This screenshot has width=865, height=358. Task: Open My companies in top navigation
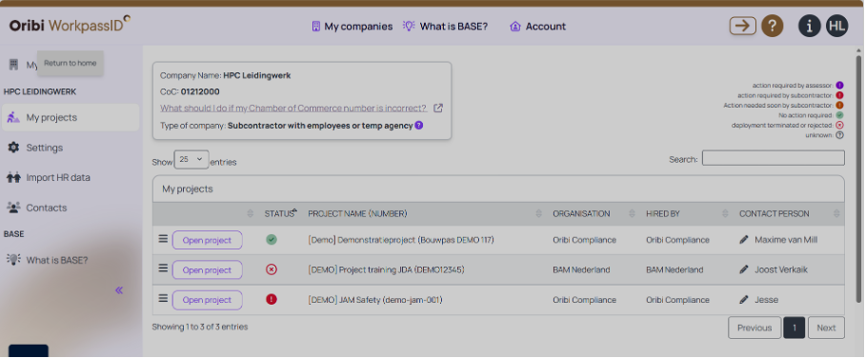pos(352,27)
